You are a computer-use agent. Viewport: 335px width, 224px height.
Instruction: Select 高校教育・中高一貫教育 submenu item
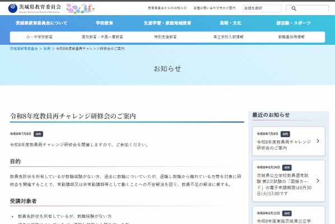coord(102,37)
